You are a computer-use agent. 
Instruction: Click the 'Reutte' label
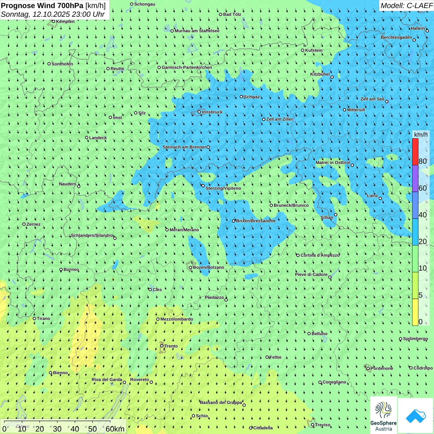(117, 69)
